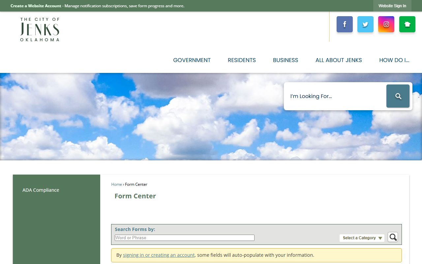
Task: Click the Website Sign In button
Action: (x=392, y=6)
